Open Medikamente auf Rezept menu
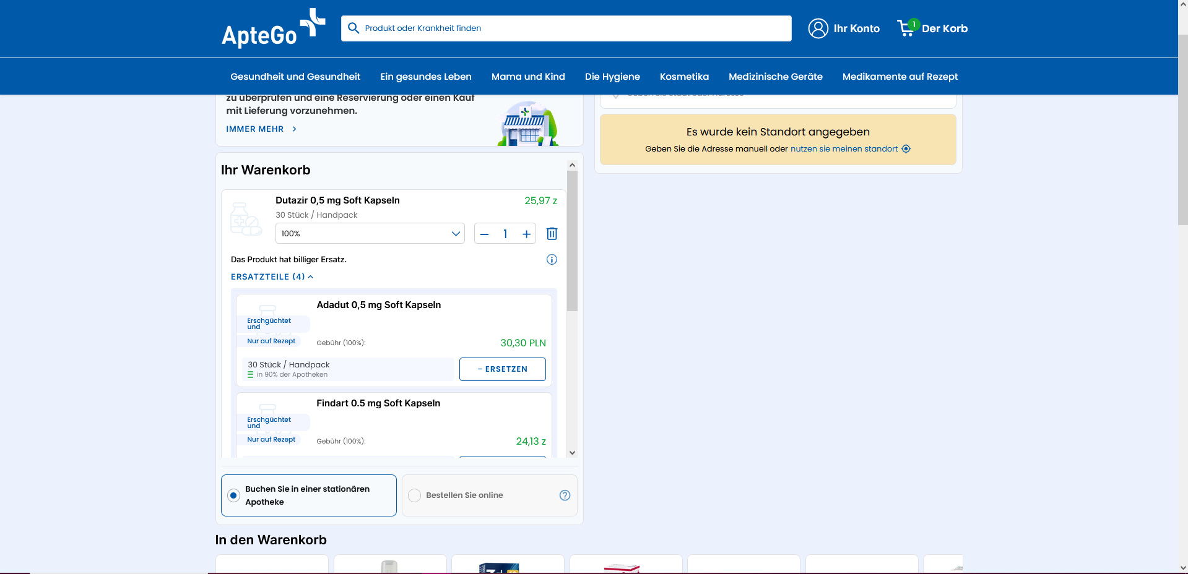Viewport: 1188px width, 574px height. (x=900, y=77)
